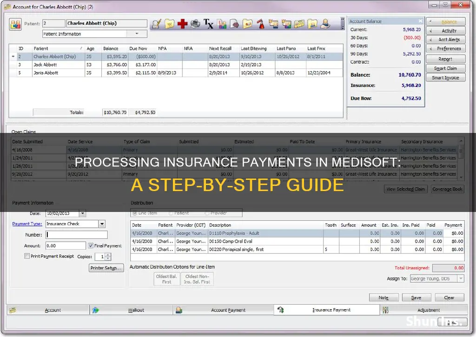This screenshot has width=476, height=337.
Task: Open the folder with person photo icon
Action: pyautogui.click(x=312, y=24)
